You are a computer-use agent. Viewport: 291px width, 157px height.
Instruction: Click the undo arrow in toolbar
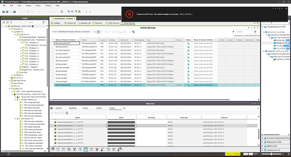click(x=39, y=11)
